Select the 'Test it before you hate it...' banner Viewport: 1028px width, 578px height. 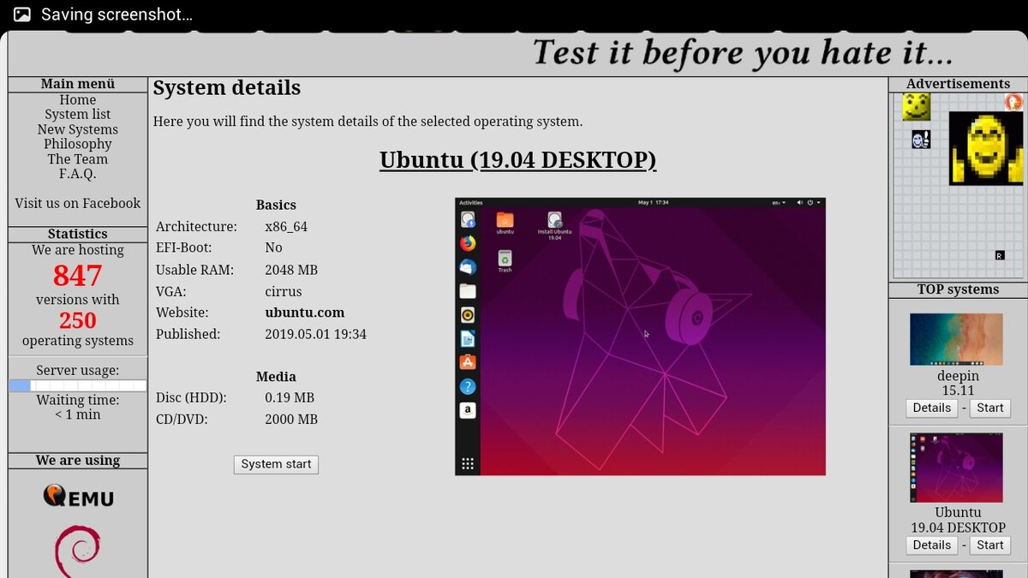(743, 53)
